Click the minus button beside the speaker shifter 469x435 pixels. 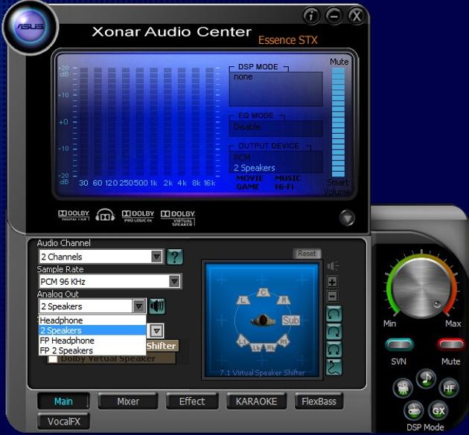332,296
